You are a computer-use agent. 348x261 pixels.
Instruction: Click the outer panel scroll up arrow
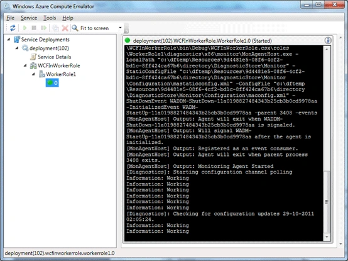[340, 38]
